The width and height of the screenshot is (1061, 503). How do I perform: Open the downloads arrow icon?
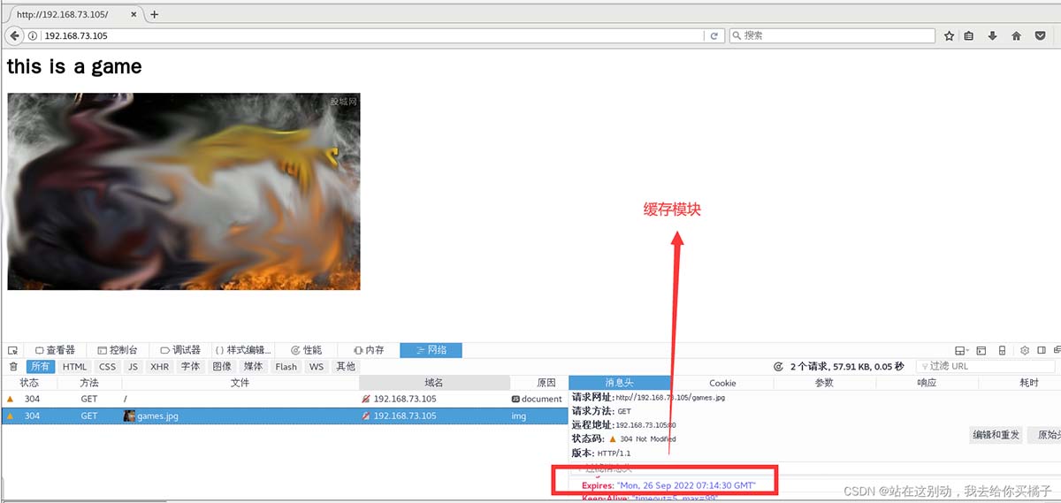993,36
